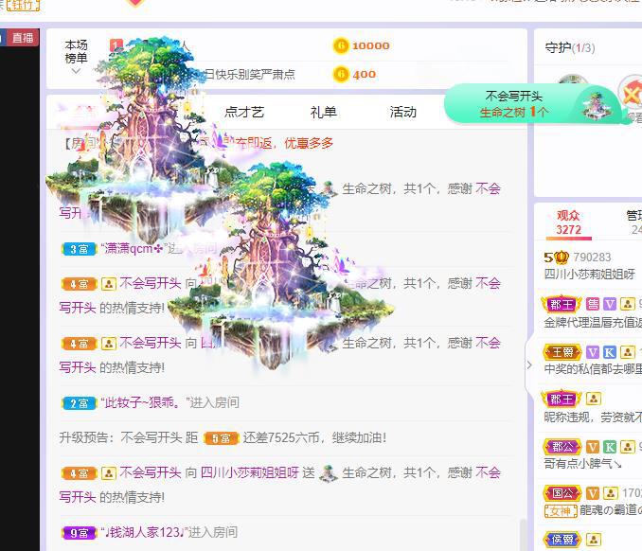This screenshot has width=642, height=551.
Task: Open the 活动 tab
Action: point(402,112)
